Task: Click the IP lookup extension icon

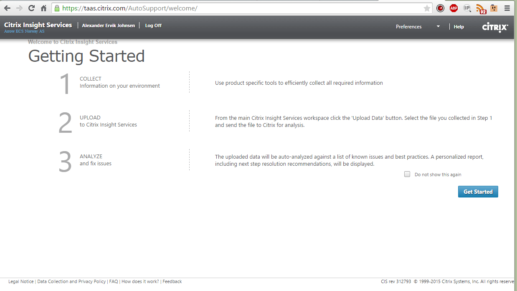Action: pos(467,8)
